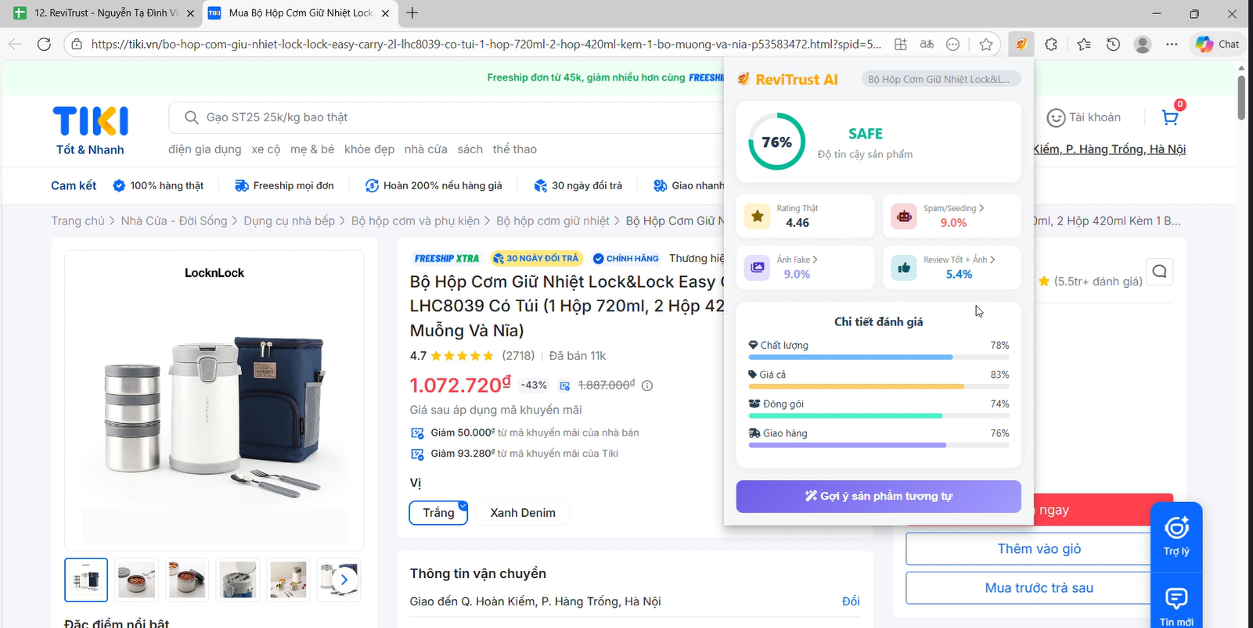Click the browser profile avatar
The image size is (1253, 628).
pos(1143,45)
